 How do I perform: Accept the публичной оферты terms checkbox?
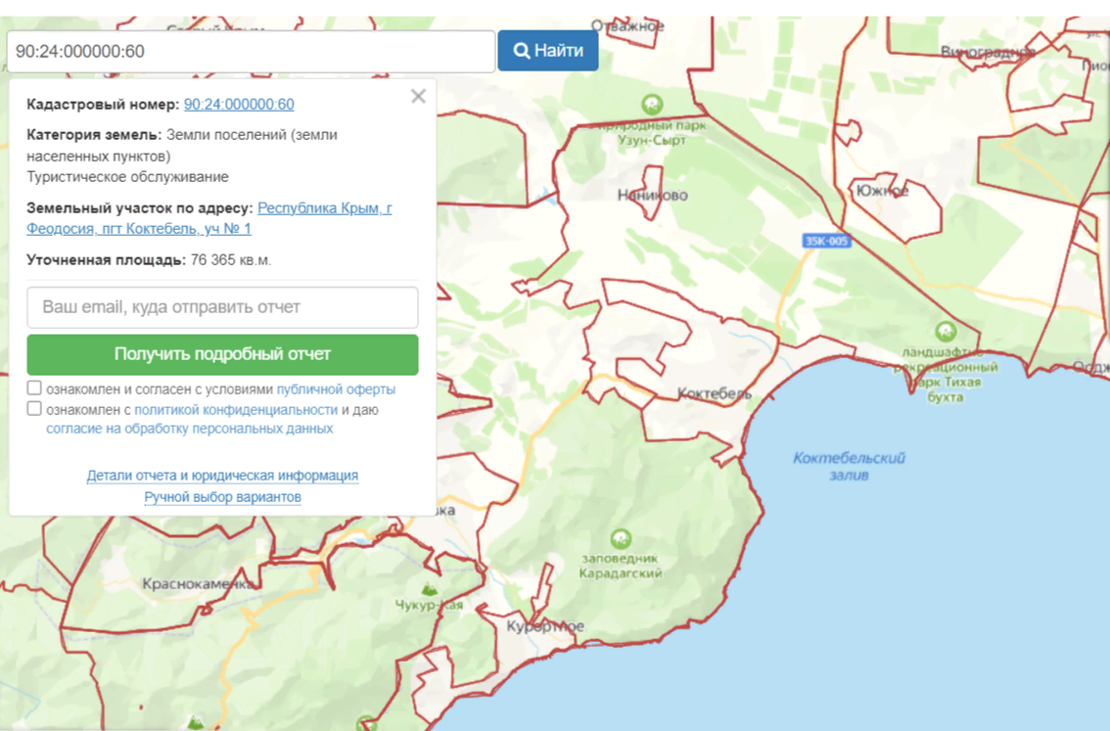click(x=34, y=388)
